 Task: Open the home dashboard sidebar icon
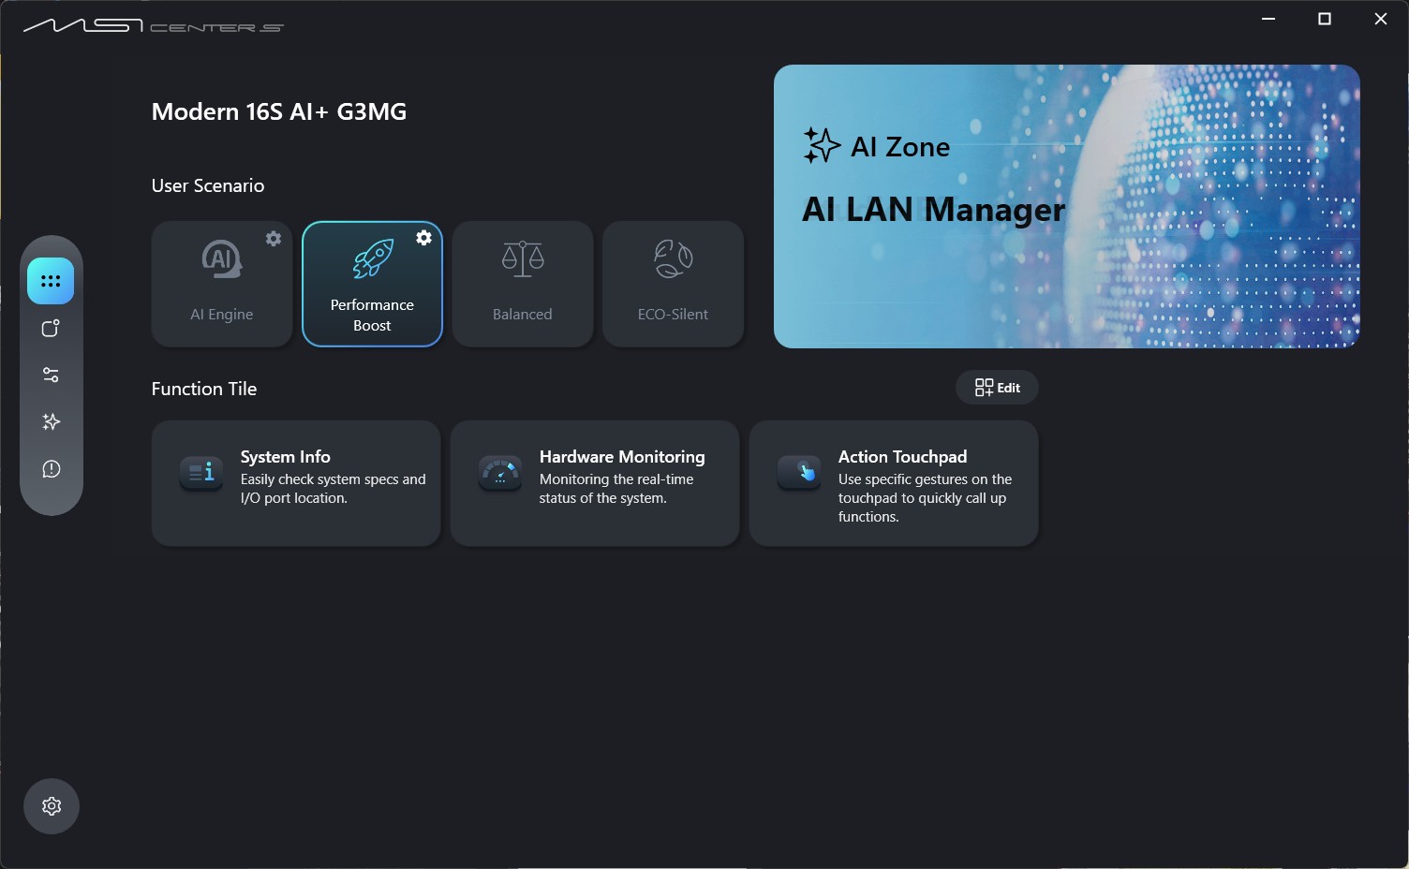point(51,281)
